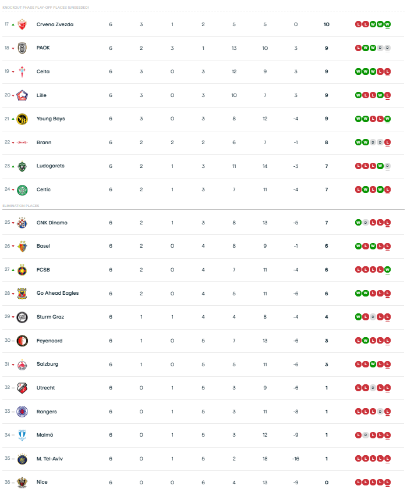Click the draw badge in Rangers' form
Image resolution: width=407 pixels, height=493 pixels.
[380, 412]
